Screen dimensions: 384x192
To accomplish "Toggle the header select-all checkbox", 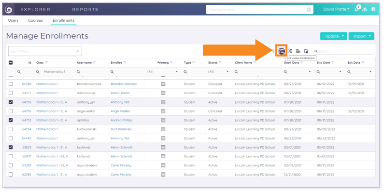I will (11, 63).
